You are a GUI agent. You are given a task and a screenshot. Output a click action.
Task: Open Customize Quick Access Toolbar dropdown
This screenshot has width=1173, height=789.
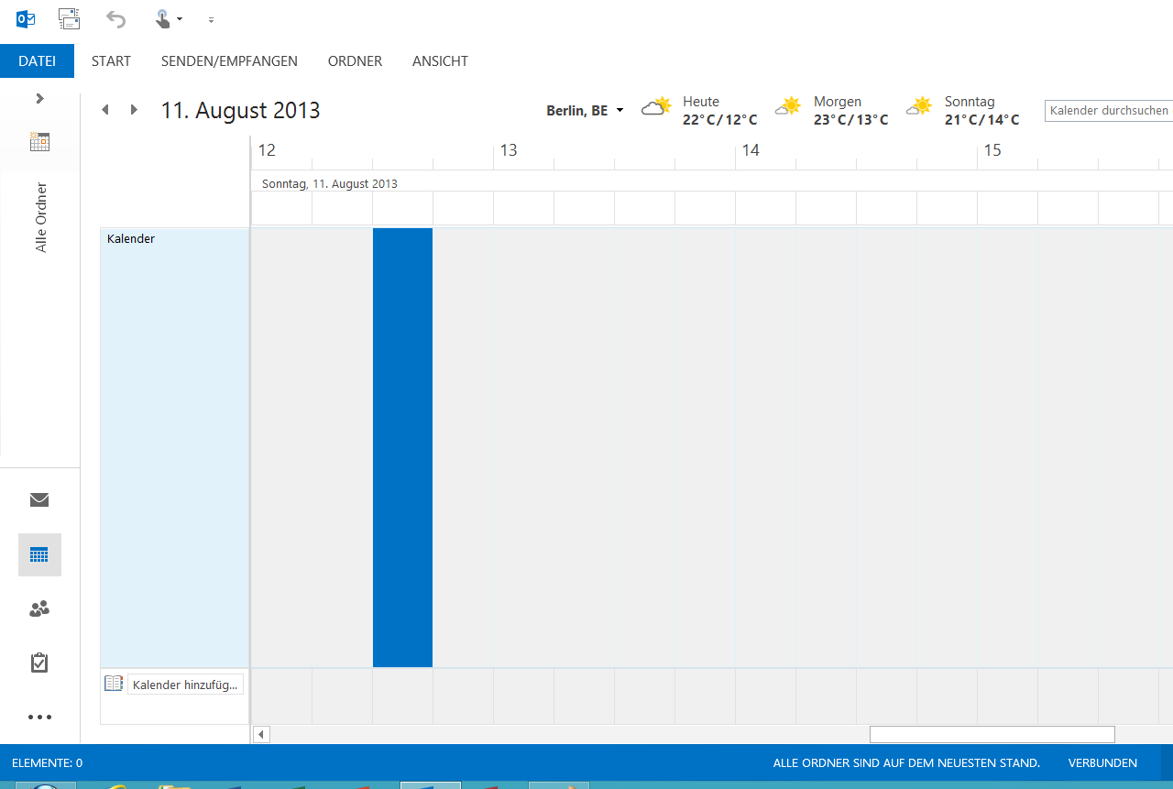pyautogui.click(x=211, y=19)
